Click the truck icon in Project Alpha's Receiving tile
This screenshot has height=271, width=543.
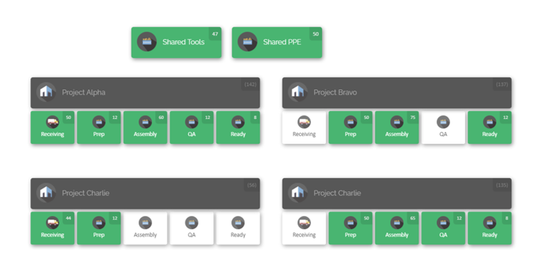coord(53,122)
